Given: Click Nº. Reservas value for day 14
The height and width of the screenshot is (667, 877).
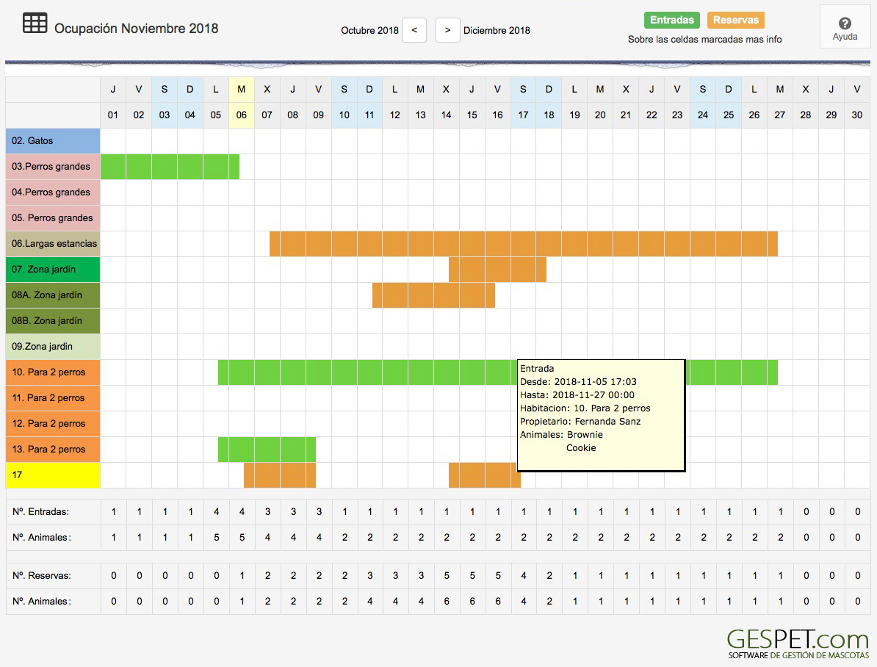Looking at the screenshot, I should tap(447, 576).
